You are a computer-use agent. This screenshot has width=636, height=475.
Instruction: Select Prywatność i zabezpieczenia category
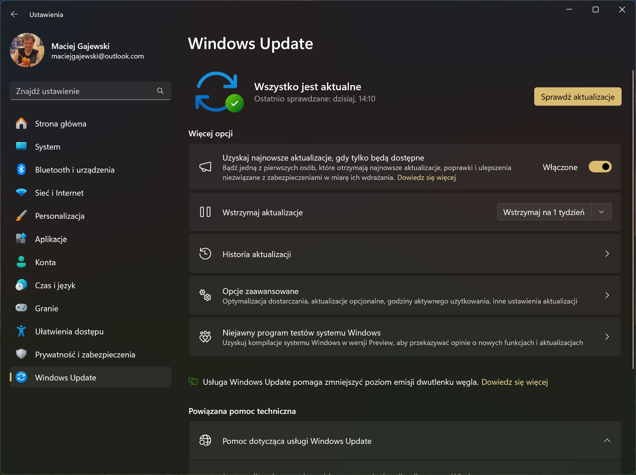(91, 354)
